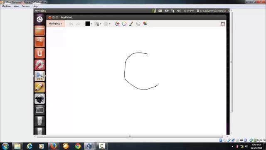266x150 pixels.
Task: Open the color ring selector icon
Action: [124, 24]
